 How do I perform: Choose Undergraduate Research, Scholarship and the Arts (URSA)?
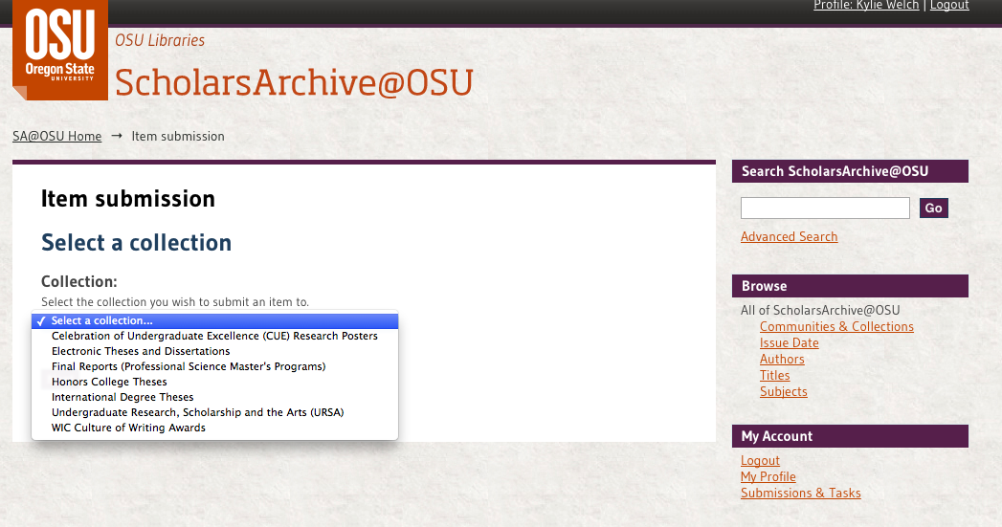[x=214, y=412]
